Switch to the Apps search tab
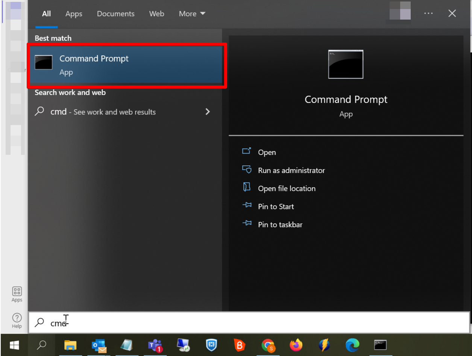Screen dimensions: 472x356 [x=74, y=14]
